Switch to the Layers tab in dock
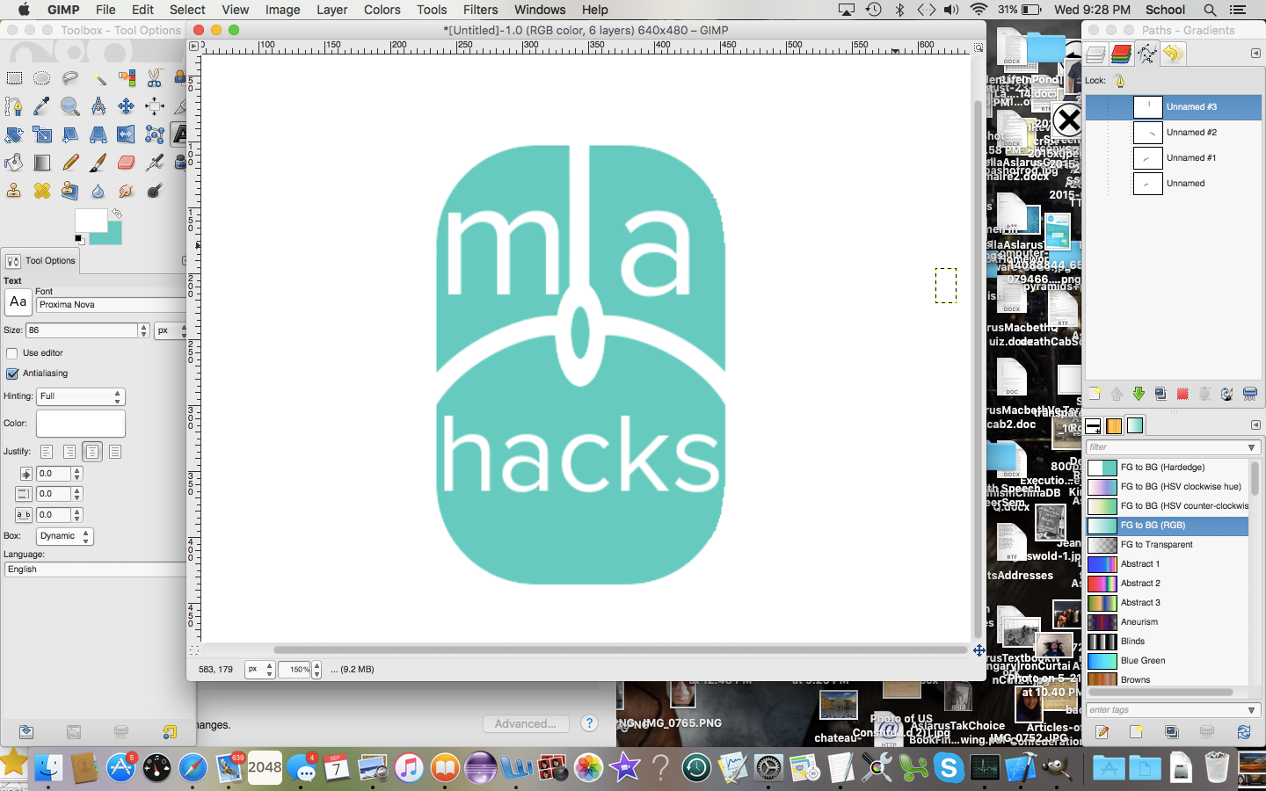This screenshot has height=791, width=1266. coord(1095,54)
